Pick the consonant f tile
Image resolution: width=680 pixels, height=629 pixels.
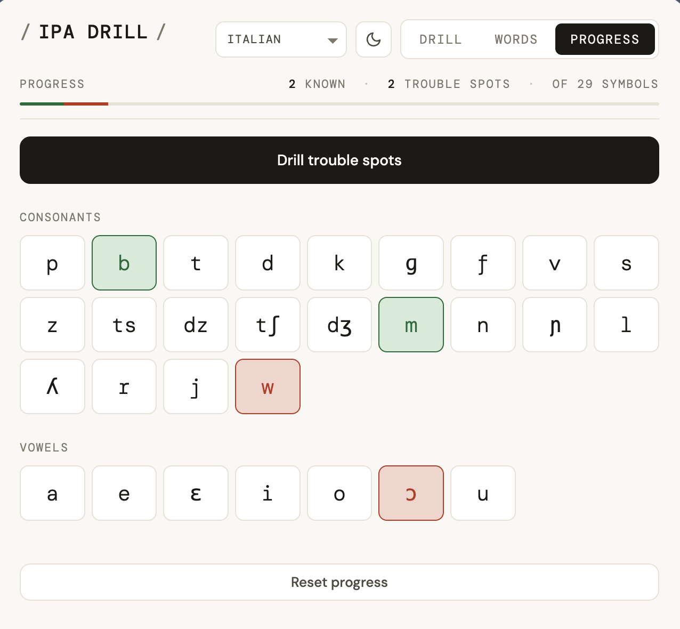pyautogui.click(x=483, y=263)
